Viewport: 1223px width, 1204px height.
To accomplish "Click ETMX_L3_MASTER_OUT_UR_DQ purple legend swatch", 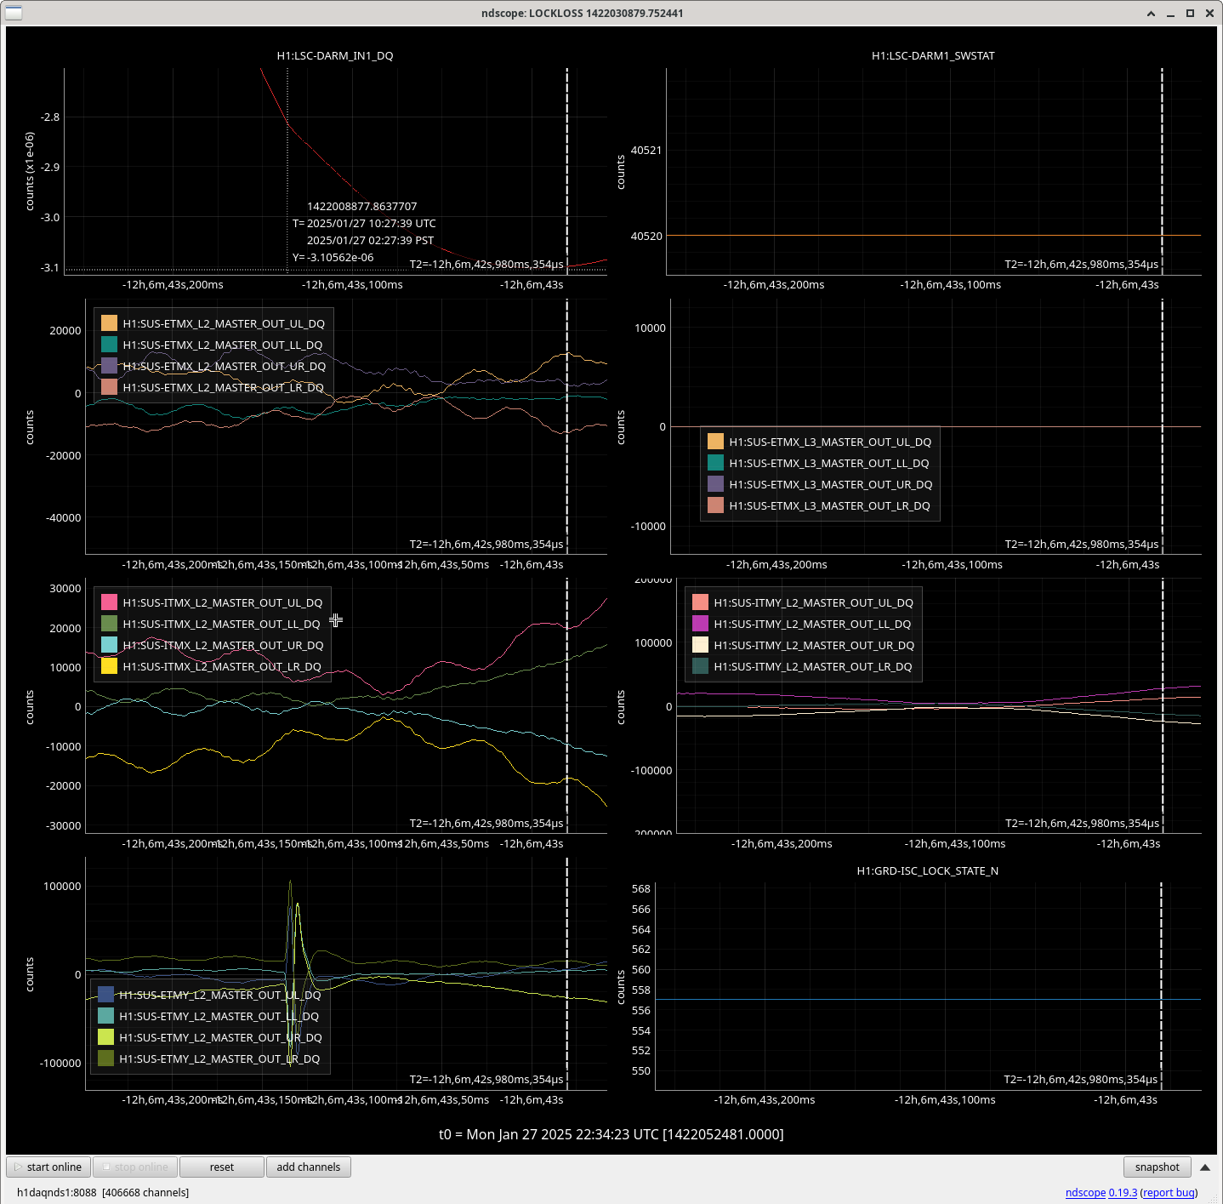I will [715, 484].
